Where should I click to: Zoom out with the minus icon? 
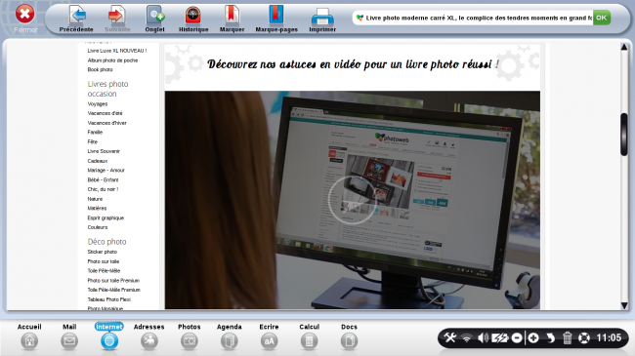[x=517, y=337]
